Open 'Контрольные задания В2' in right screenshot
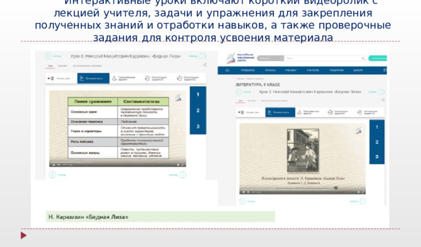 click(x=370, y=112)
